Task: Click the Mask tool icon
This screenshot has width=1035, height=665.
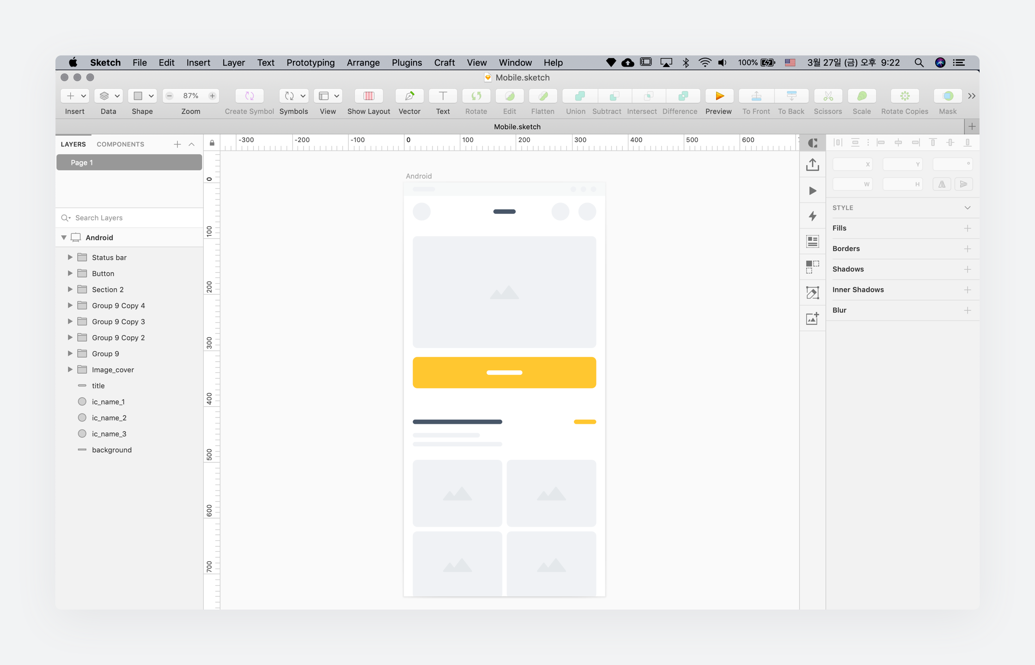Action: 948,96
